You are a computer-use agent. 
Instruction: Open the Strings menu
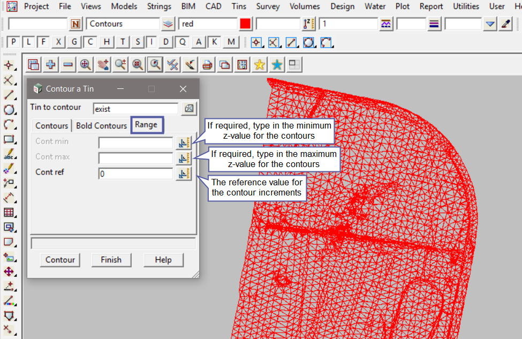pyautogui.click(x=159, y=6)
